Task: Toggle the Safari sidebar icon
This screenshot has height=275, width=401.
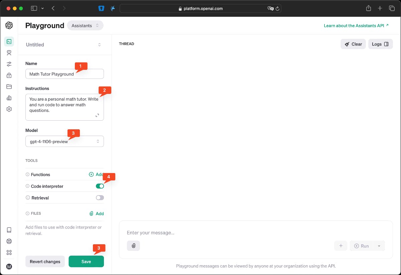Action: pos(34,8)
